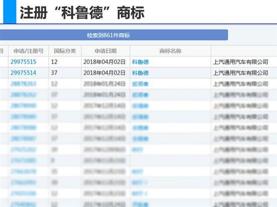This screenshot has height=207, width=277.
Task: Open registration link 28878262 in class 37 row
Action: (x=23, y=94)
